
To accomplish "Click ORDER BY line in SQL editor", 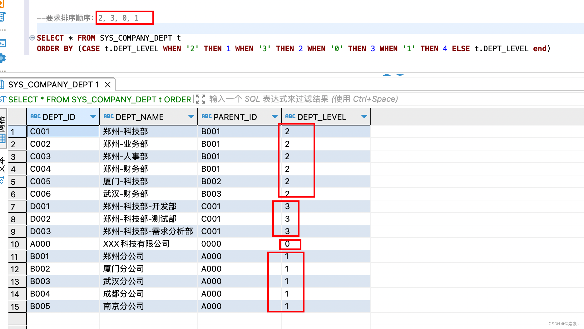I will pos(294,49).
